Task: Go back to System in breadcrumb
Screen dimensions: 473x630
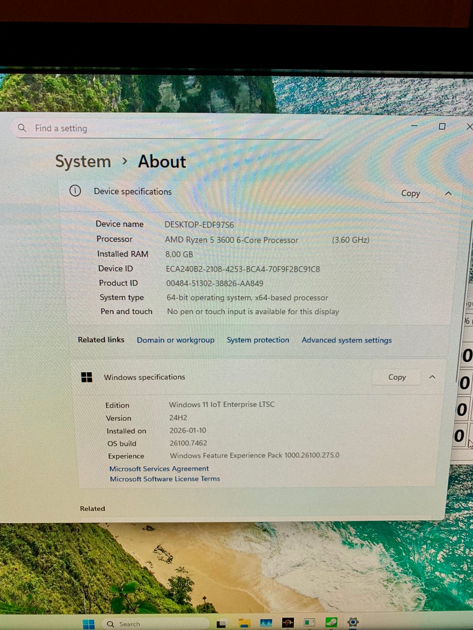Action: click(x=83, y=161)
